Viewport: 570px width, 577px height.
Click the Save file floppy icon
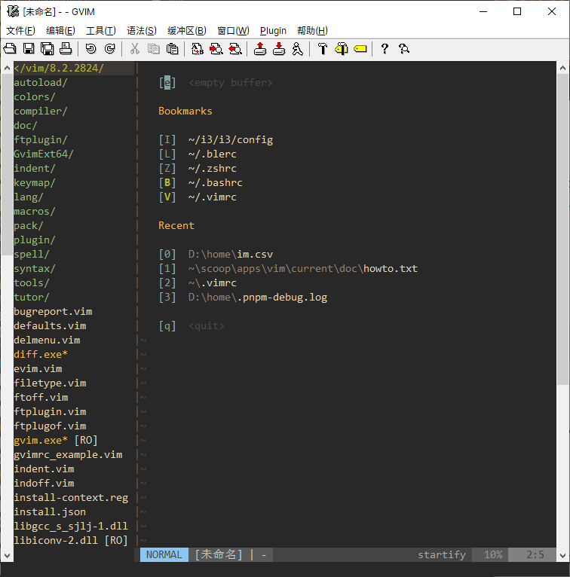(29, 48)
